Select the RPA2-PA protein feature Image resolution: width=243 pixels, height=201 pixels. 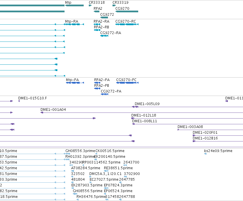point(97,83)
